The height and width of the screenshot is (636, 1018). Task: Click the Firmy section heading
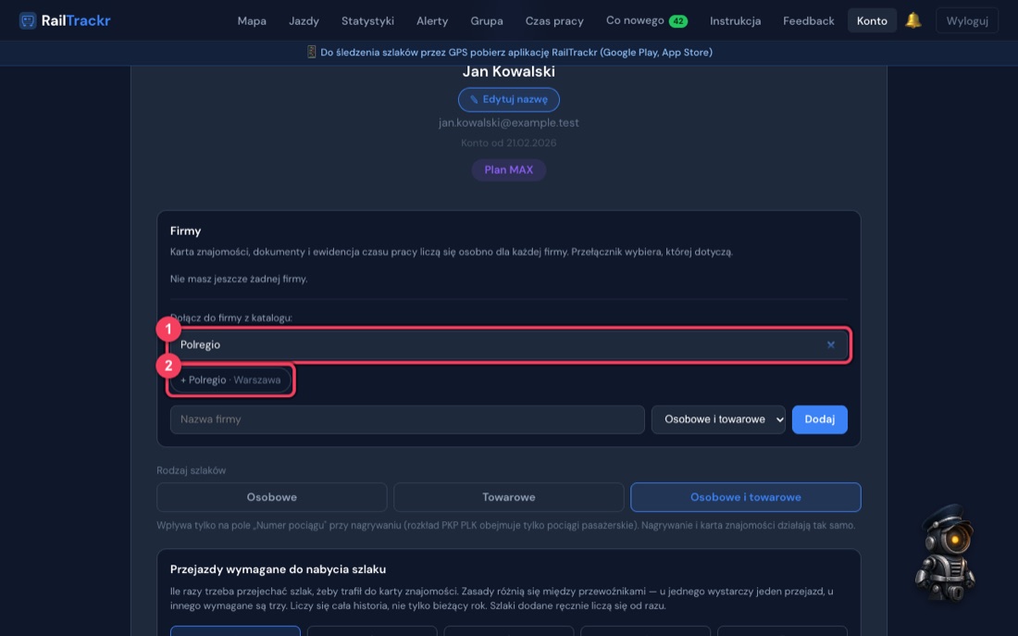coord(186,231)
